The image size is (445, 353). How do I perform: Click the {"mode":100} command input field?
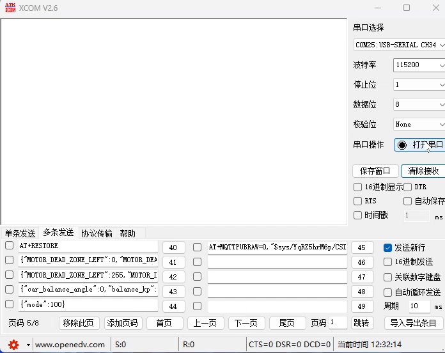88,304
